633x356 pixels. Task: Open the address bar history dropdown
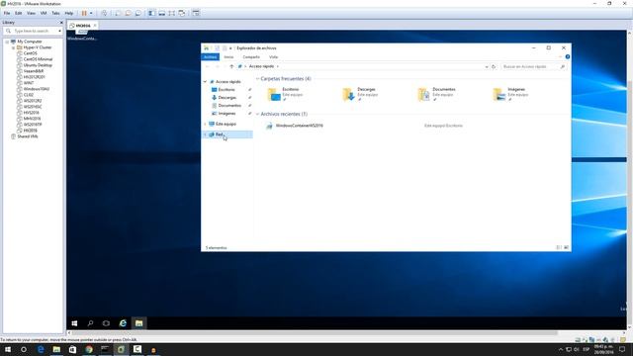pos(487,66)
